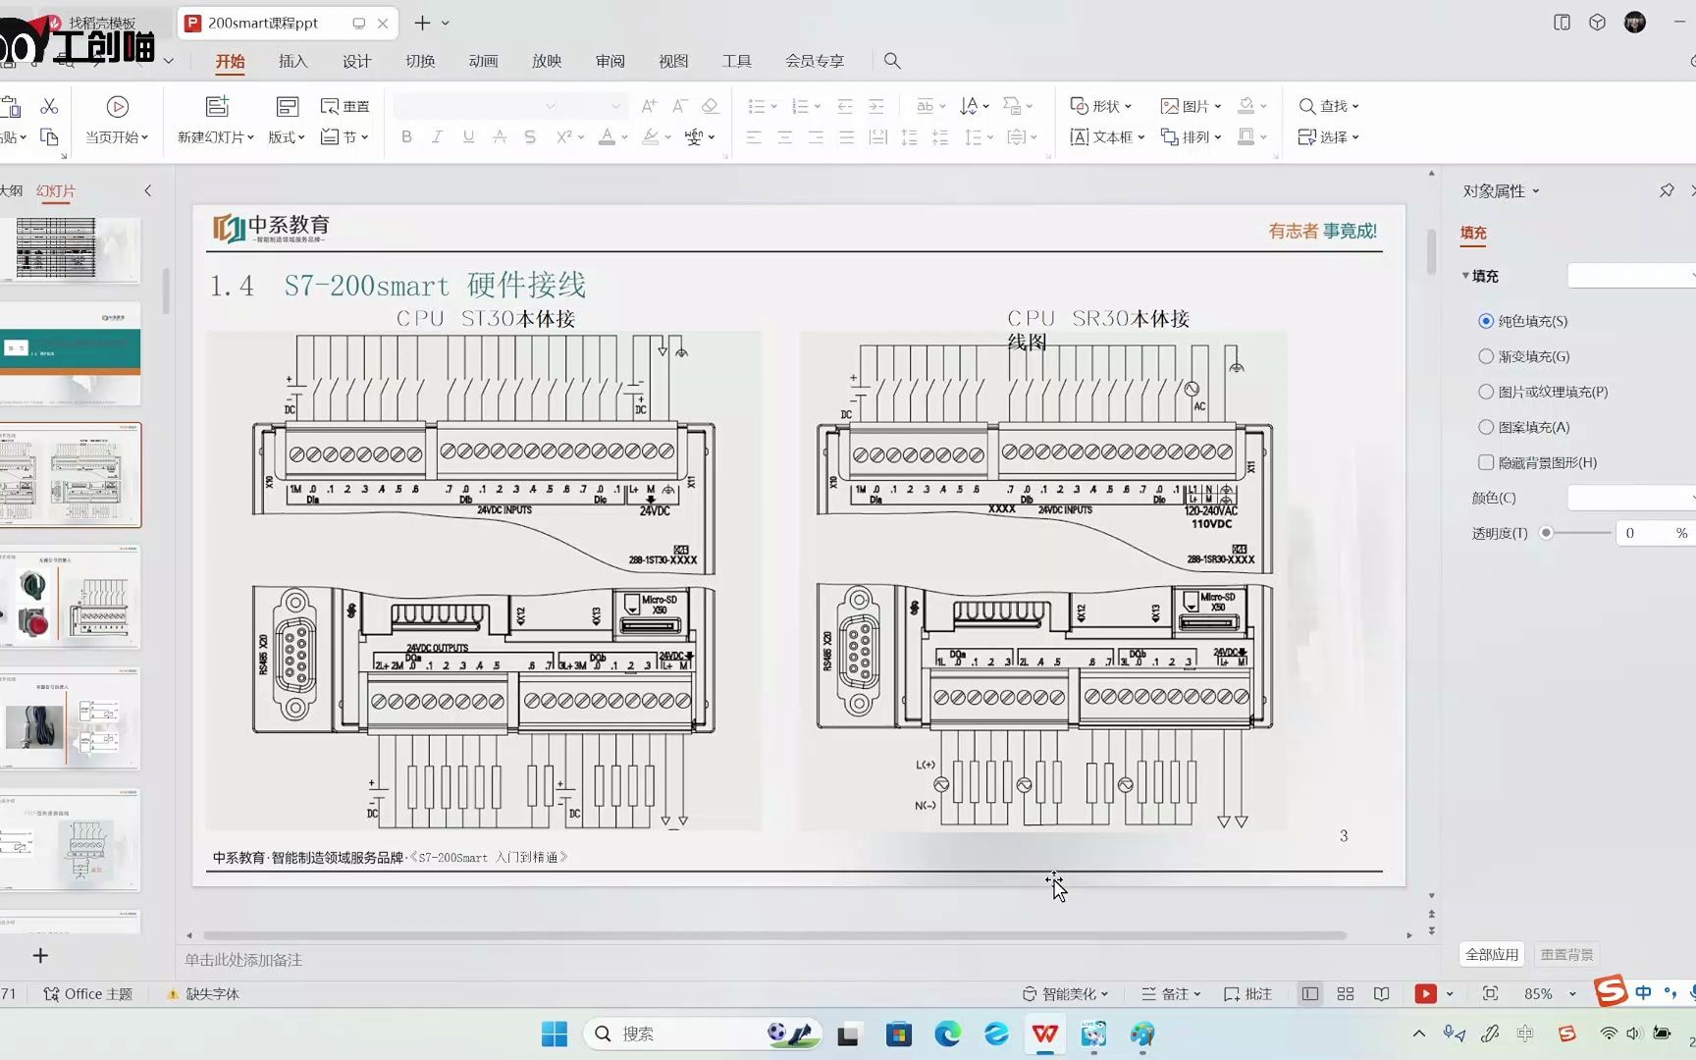This screenshot has height=1060, width=1696.
Task: Open the 插入 ribbon tab
Action: tap(292, 61)
